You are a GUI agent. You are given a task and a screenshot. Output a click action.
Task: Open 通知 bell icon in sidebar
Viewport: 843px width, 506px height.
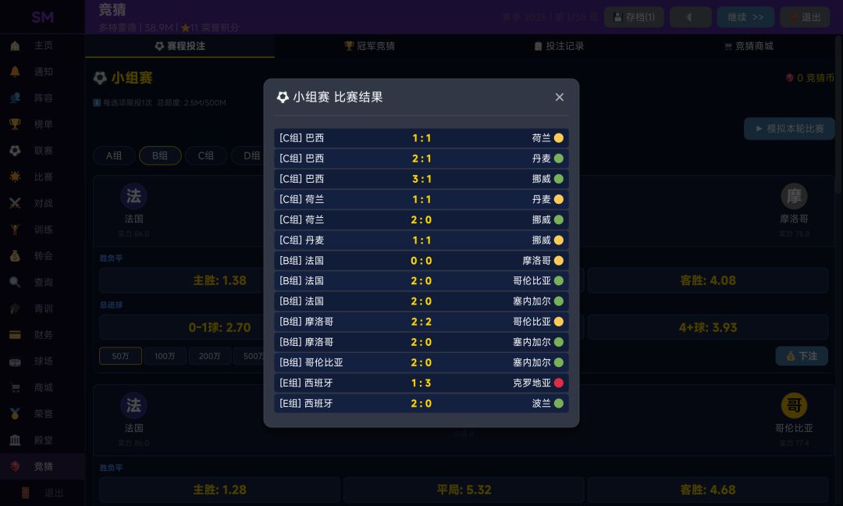pyautogui.click(x=15, y=72)
